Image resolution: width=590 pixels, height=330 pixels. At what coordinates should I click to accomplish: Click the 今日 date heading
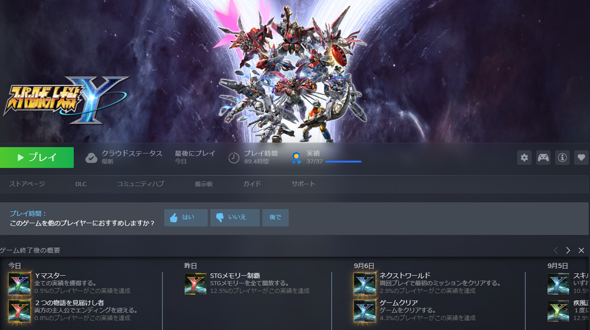coord(14,266)
